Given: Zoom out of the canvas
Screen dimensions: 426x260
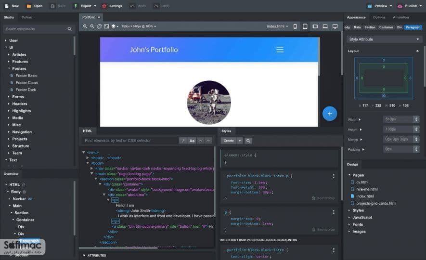Looking at the screenshot, I should [x=92, y=26].
